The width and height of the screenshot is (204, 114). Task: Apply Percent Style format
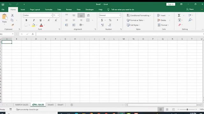pyautogui.click(x=110, y=20)
